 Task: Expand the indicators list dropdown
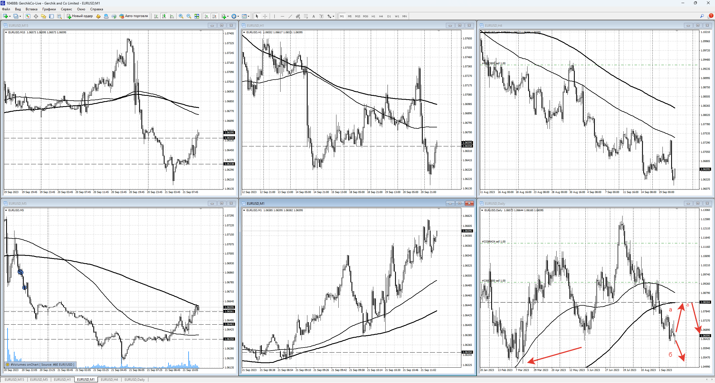tap(228, 16)
